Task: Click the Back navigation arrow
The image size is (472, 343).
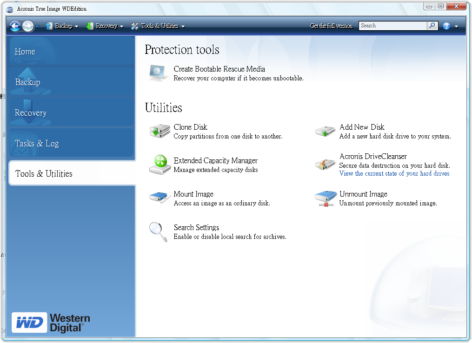Action: pos(15,26)
